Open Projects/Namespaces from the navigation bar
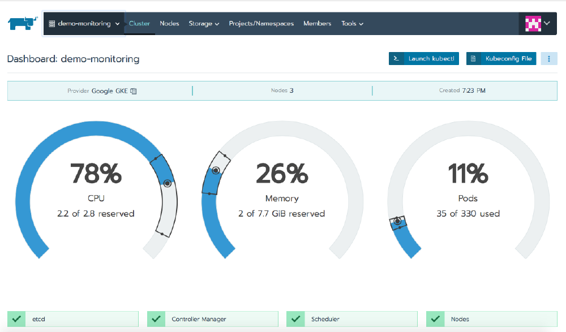 coord(261,24)
